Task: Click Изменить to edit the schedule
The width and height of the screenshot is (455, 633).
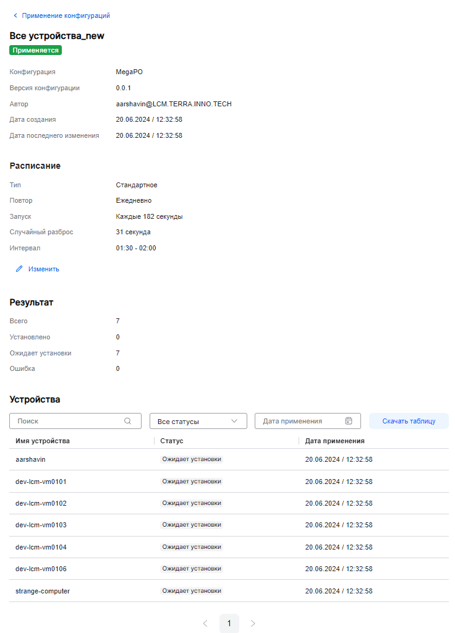Action: (x=43, y=269)
